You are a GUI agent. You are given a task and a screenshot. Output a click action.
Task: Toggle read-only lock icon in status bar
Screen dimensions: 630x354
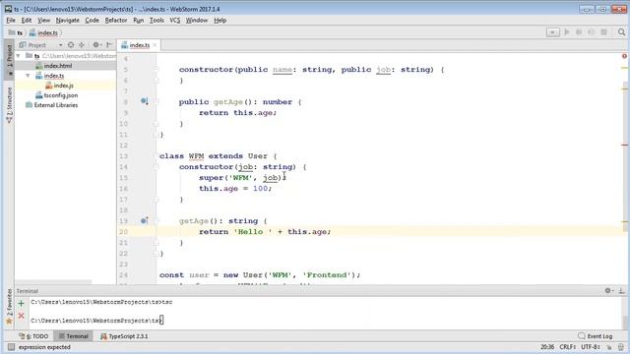coord(609,347)
